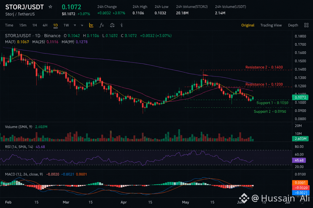The height and width of the screenshot is (208, 313).
Task: Open the grid layout icon
Action: coord(306,25)
